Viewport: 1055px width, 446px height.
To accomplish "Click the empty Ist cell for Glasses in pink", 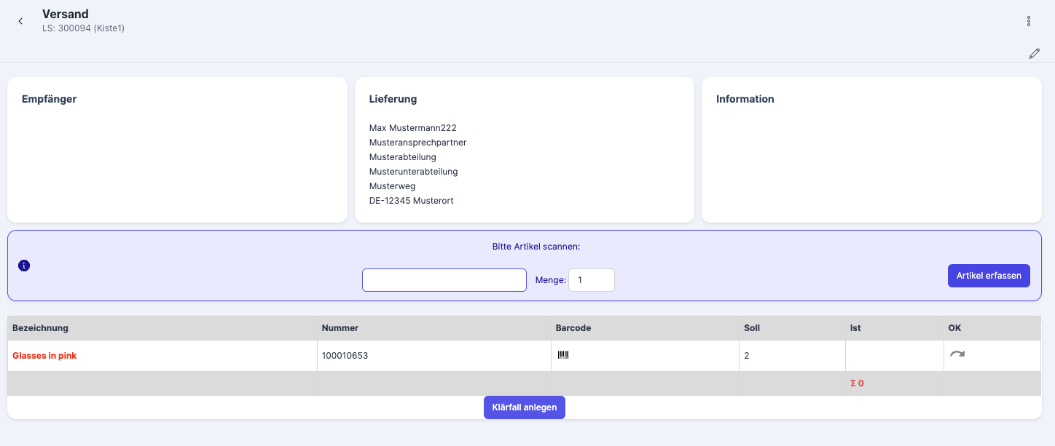I will tap(893, 356).
